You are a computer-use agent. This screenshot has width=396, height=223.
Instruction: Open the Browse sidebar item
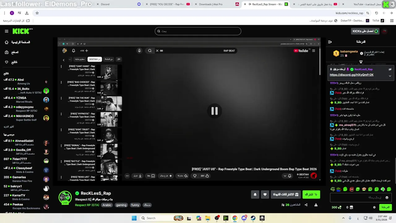[x=11, y=52]
